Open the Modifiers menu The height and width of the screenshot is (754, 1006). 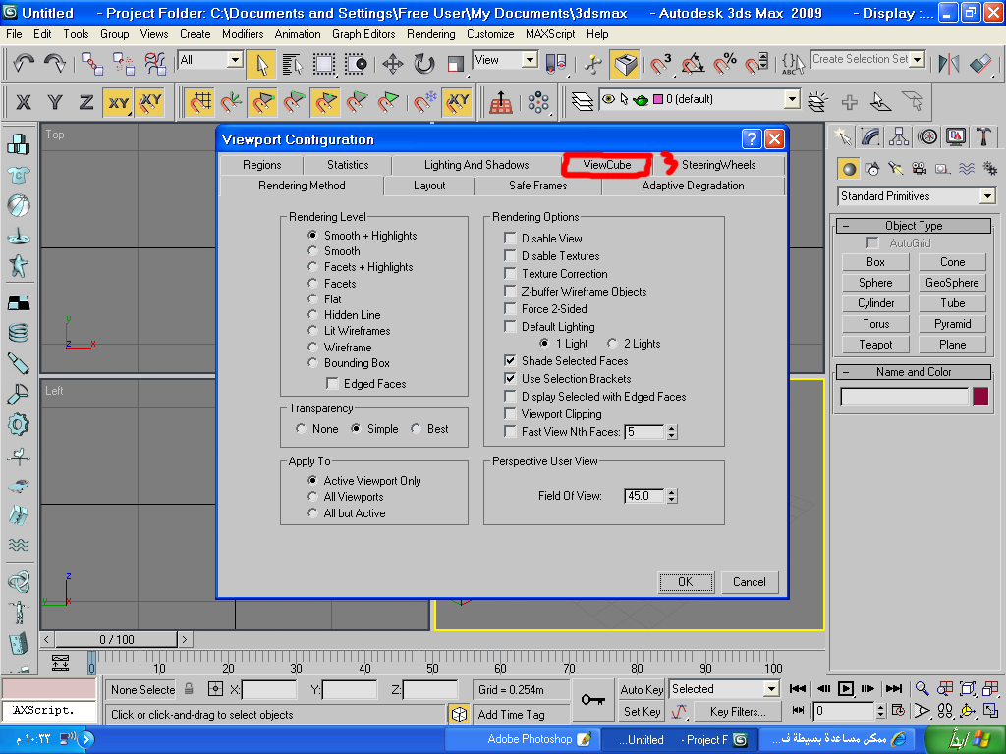[243, 34]
